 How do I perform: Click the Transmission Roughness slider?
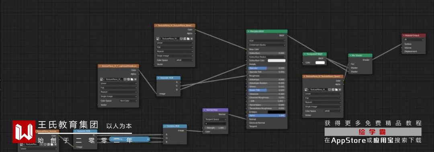coord(267,109)
